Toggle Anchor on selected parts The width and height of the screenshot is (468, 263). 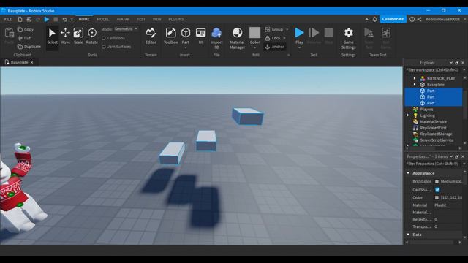coord(275,47)
